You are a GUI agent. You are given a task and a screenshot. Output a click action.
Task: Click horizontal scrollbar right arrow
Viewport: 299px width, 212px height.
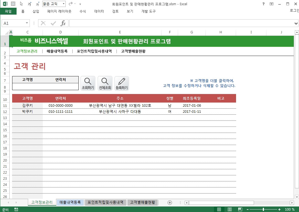pos(292,203)
